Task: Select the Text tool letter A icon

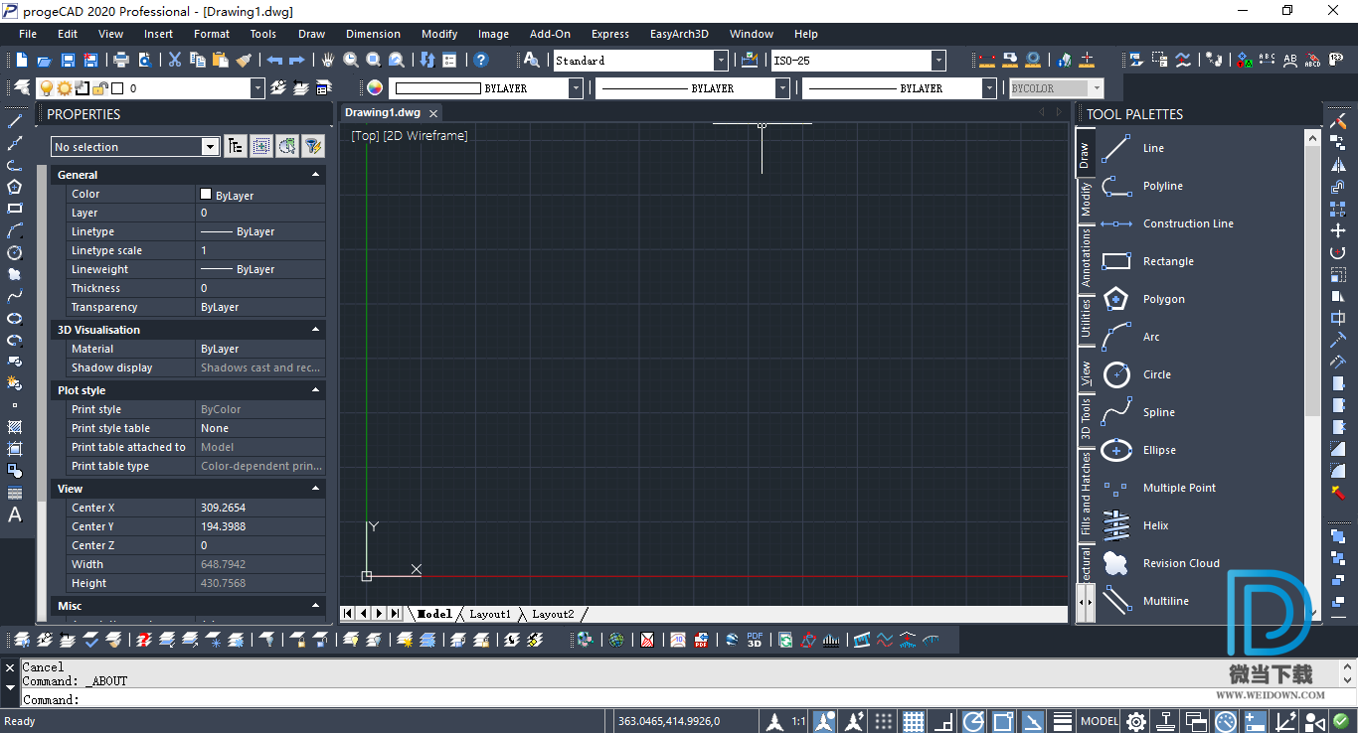Action: [15, 514]
